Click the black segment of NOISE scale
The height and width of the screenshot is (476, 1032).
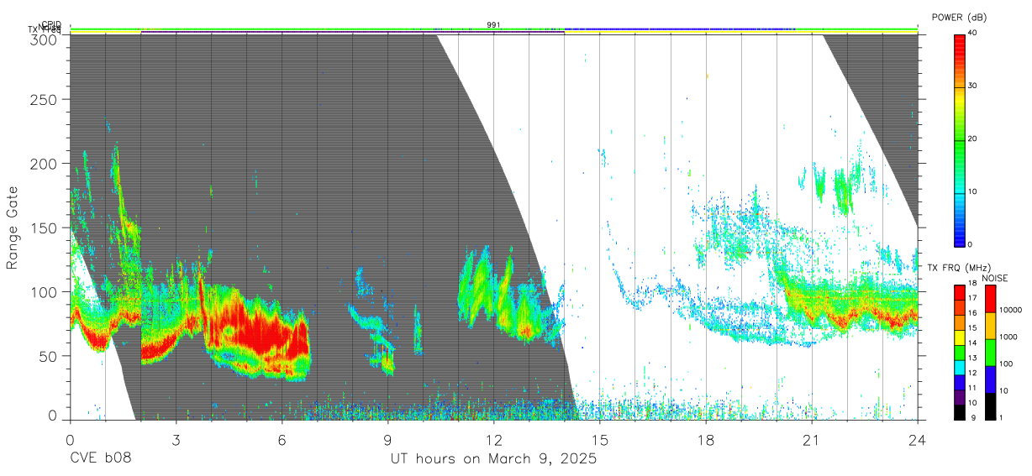point(990,405)
